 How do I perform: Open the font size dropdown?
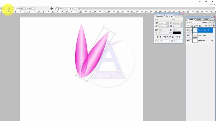click(x=167, y=23)
